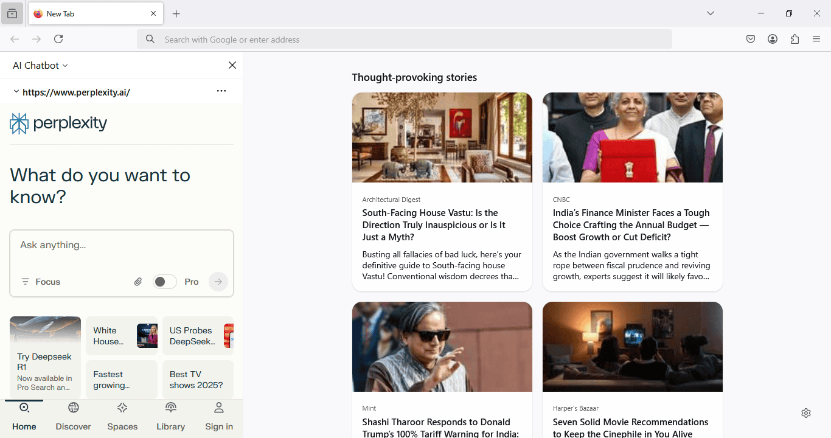Click the Perplexity logo
The width and height of the screenshot is (831, 438).
coord(58,123)
